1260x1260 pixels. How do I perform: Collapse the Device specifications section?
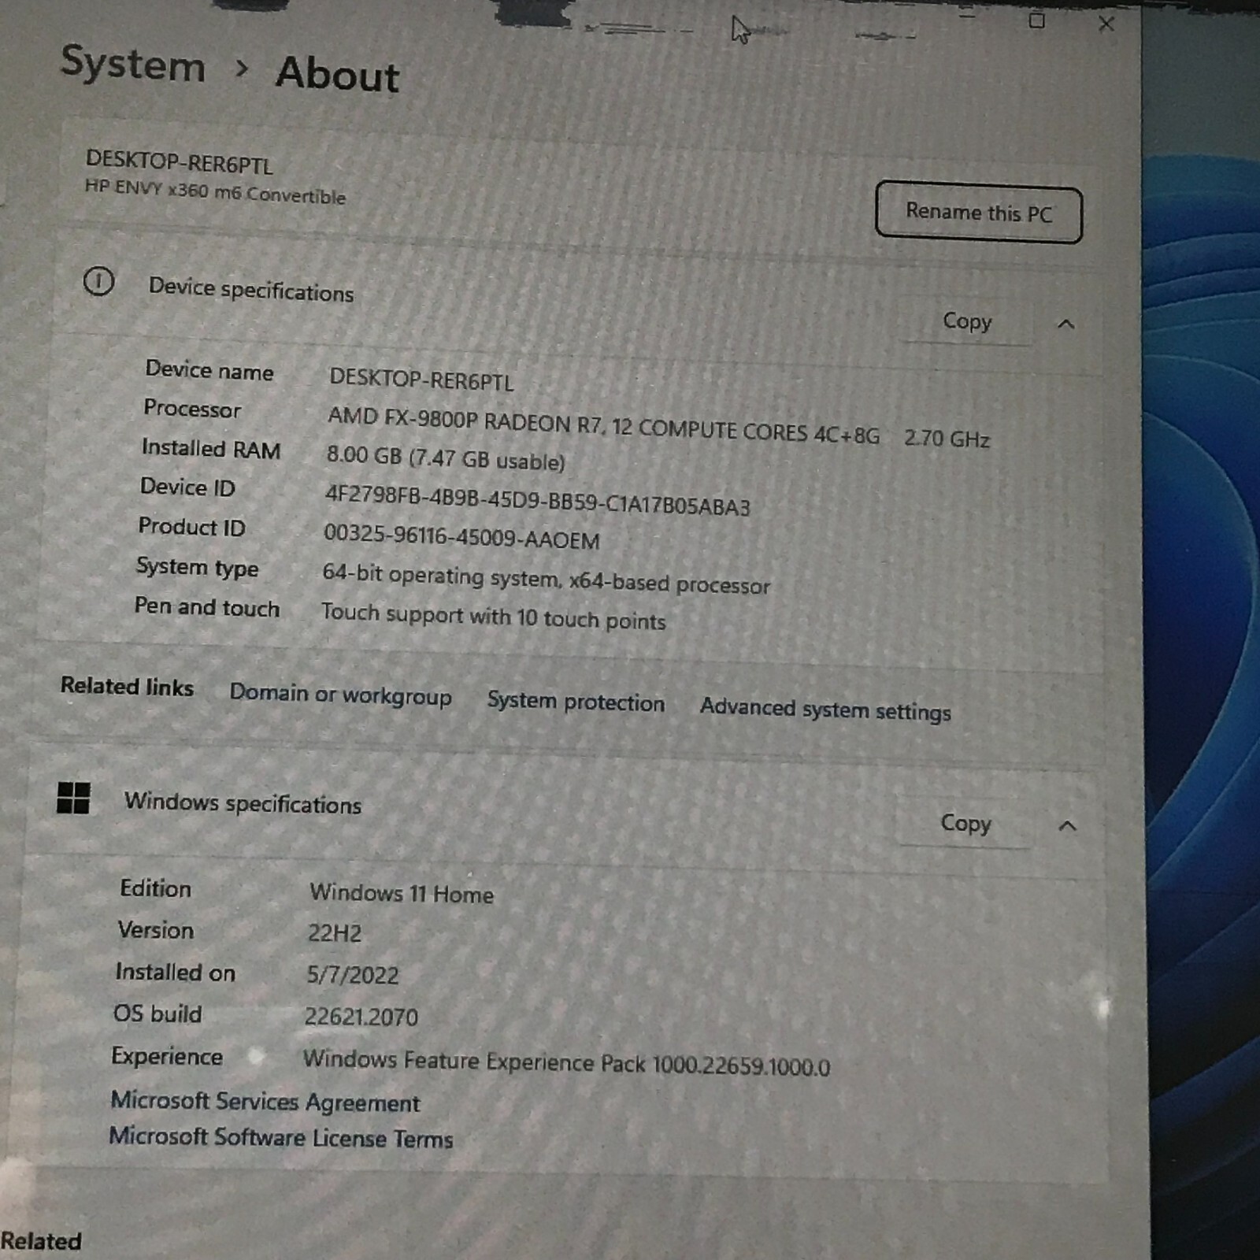[x=1065, y=324]
